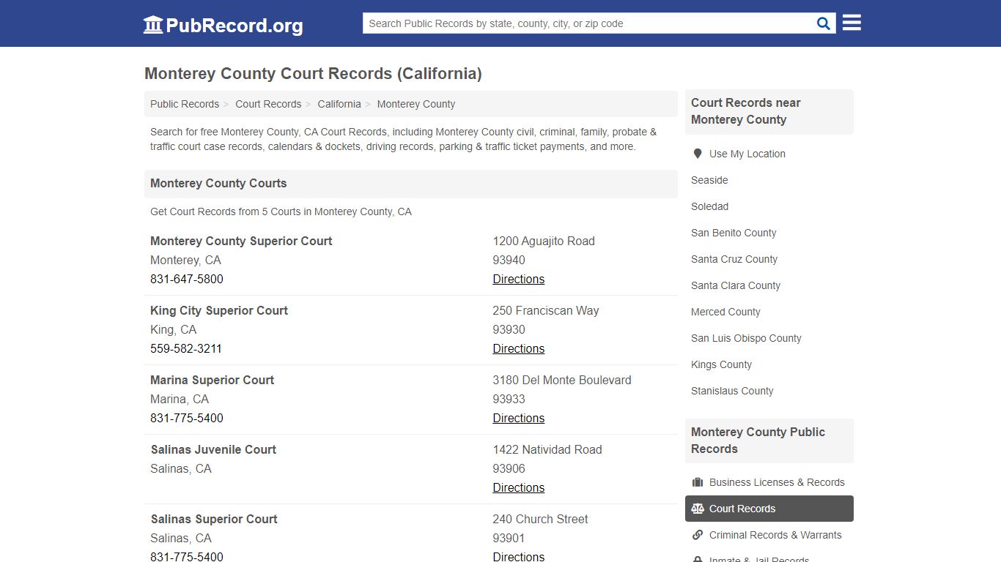Click address 240 Church Street
The image size is (1001, 562).
pos(540,519)
